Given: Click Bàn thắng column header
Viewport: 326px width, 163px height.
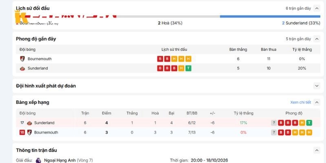Looking at the screenshot, I should [238, 49].
